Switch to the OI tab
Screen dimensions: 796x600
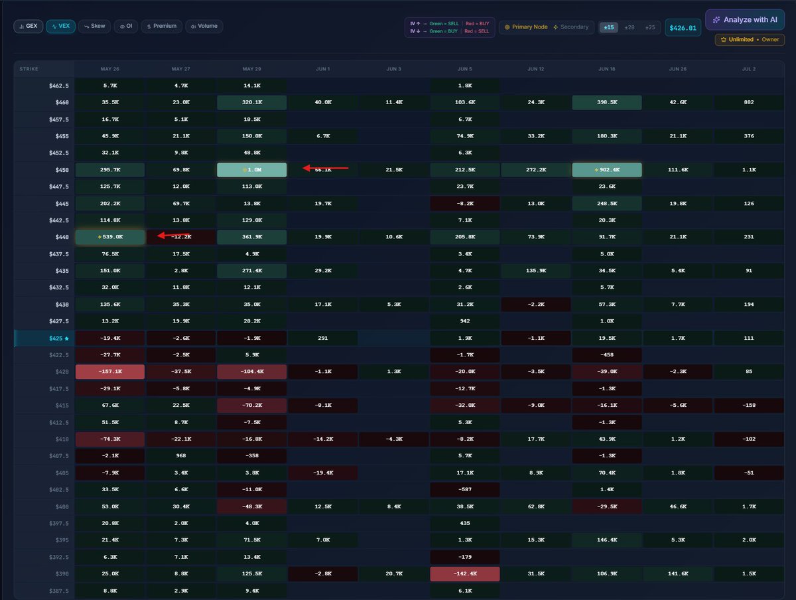[x=125, y=27]
